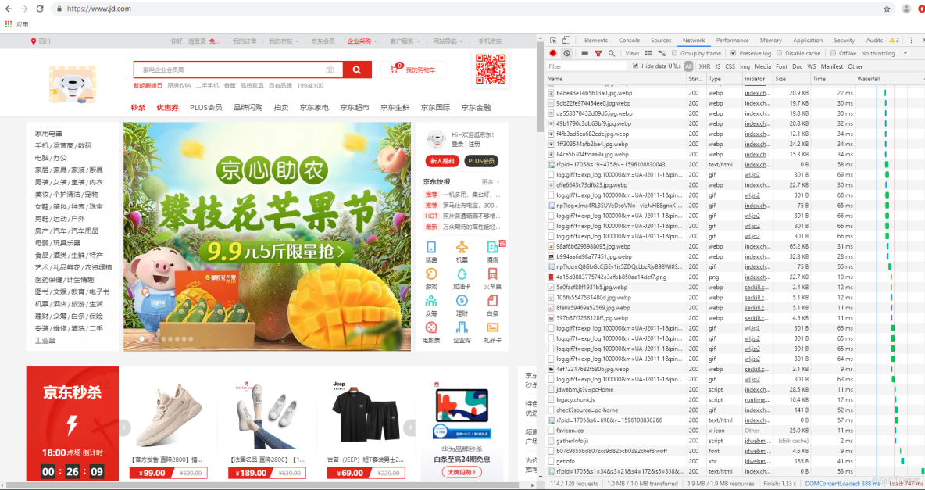Viewport: 925px width, 490px height.
Task: Open the 电影票 movie ticket icon
Action: 430,329
